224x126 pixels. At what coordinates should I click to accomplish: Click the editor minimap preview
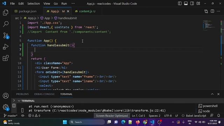click(x=209, y=26)
